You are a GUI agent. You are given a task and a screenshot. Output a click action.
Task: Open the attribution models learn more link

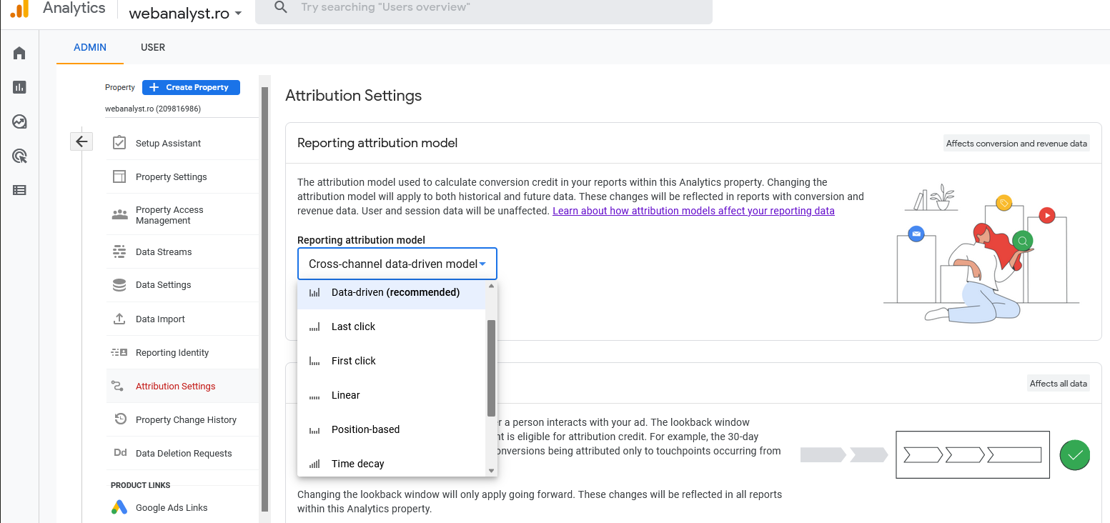(x=693, y=211)
